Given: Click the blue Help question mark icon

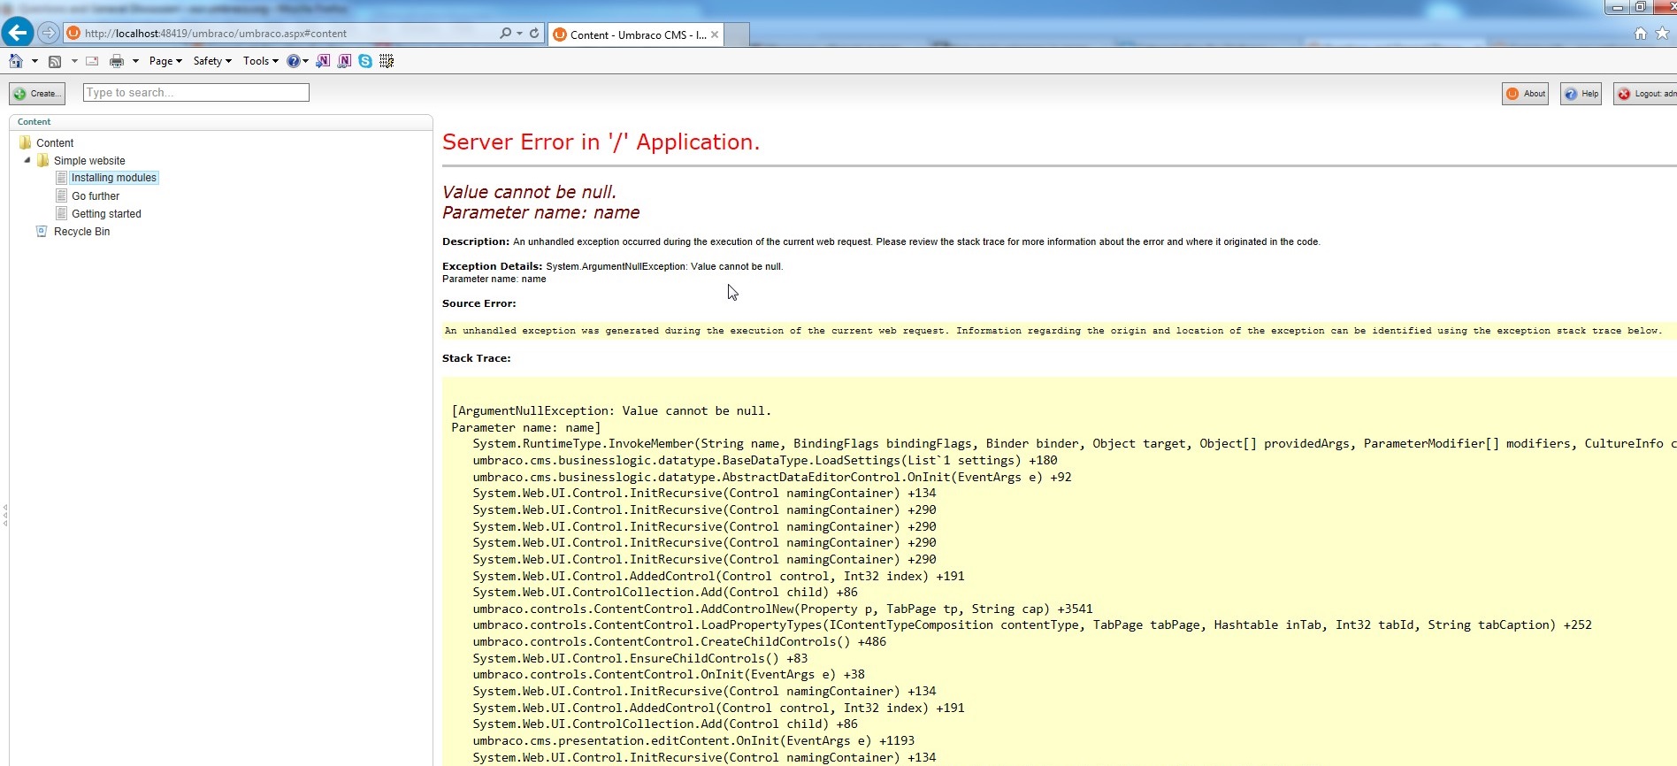Looking at the screenshot, I should (x=293, y=61).
